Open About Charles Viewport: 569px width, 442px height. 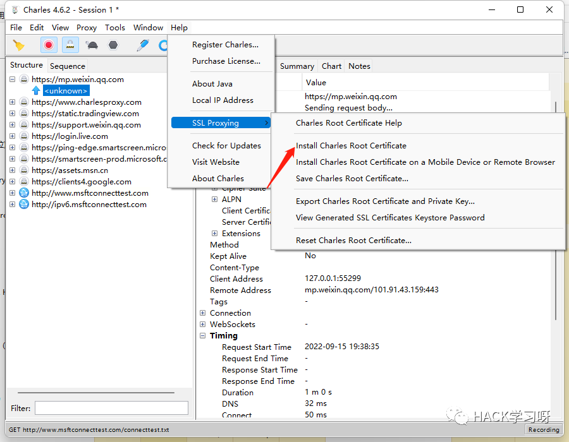[x=217, y=179]
